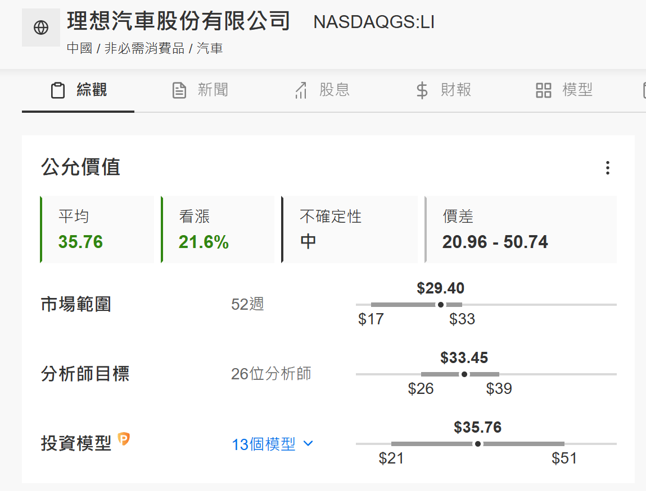This screenshot has width=646, height=491.
Task: Open the 模型 tab
Action: pos(564,90)
